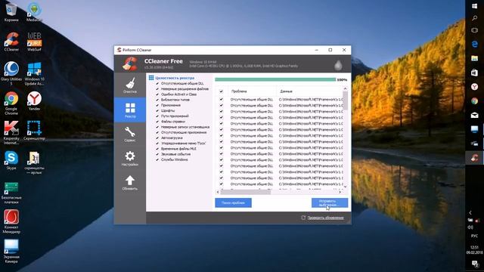Image resolution: width=484 pixels, height=272 pixels.
Task: Sort by the Данные column header
Action: 309,91
